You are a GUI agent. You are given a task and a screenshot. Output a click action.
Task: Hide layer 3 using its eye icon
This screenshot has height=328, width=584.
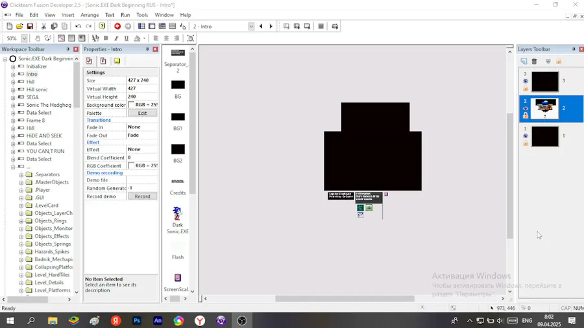(526, 81)
